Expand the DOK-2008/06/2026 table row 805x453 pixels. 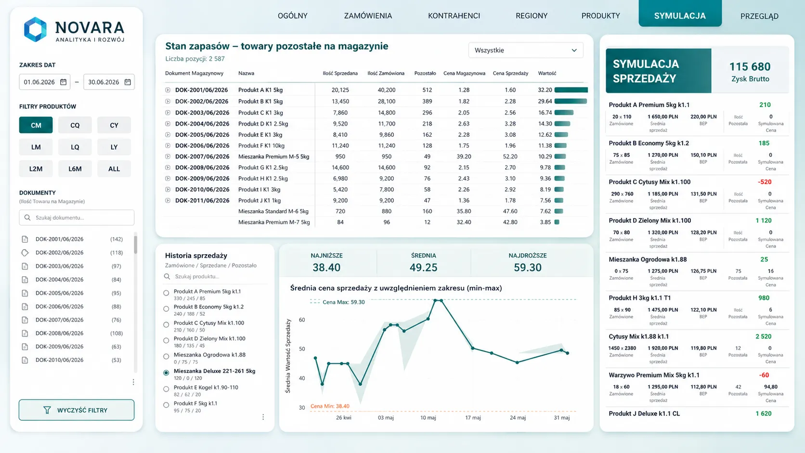pos(168,168)
